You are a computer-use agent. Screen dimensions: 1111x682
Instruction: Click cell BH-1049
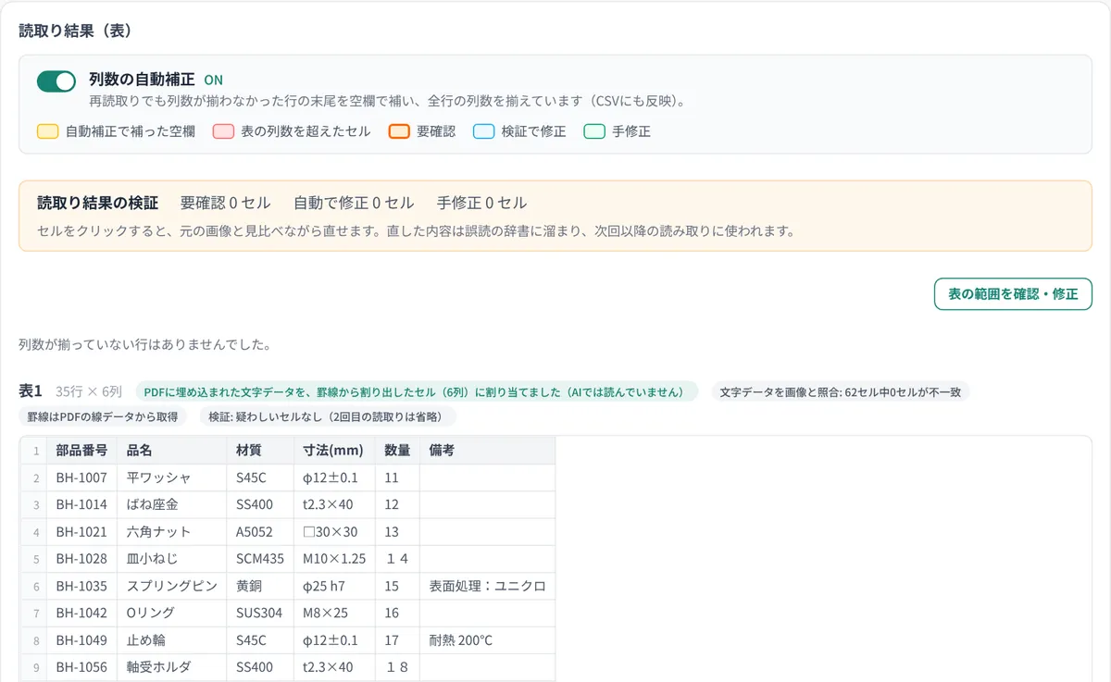click(81, 639)
